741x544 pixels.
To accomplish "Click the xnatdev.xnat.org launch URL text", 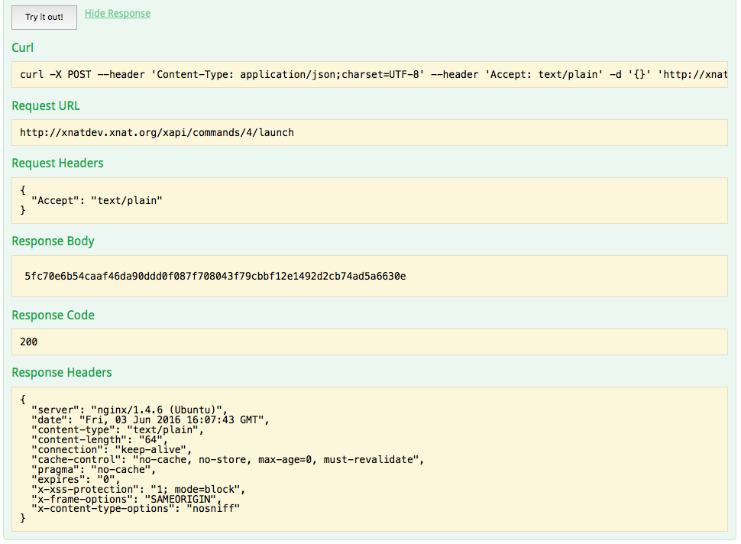I will (x=157, y=132).
